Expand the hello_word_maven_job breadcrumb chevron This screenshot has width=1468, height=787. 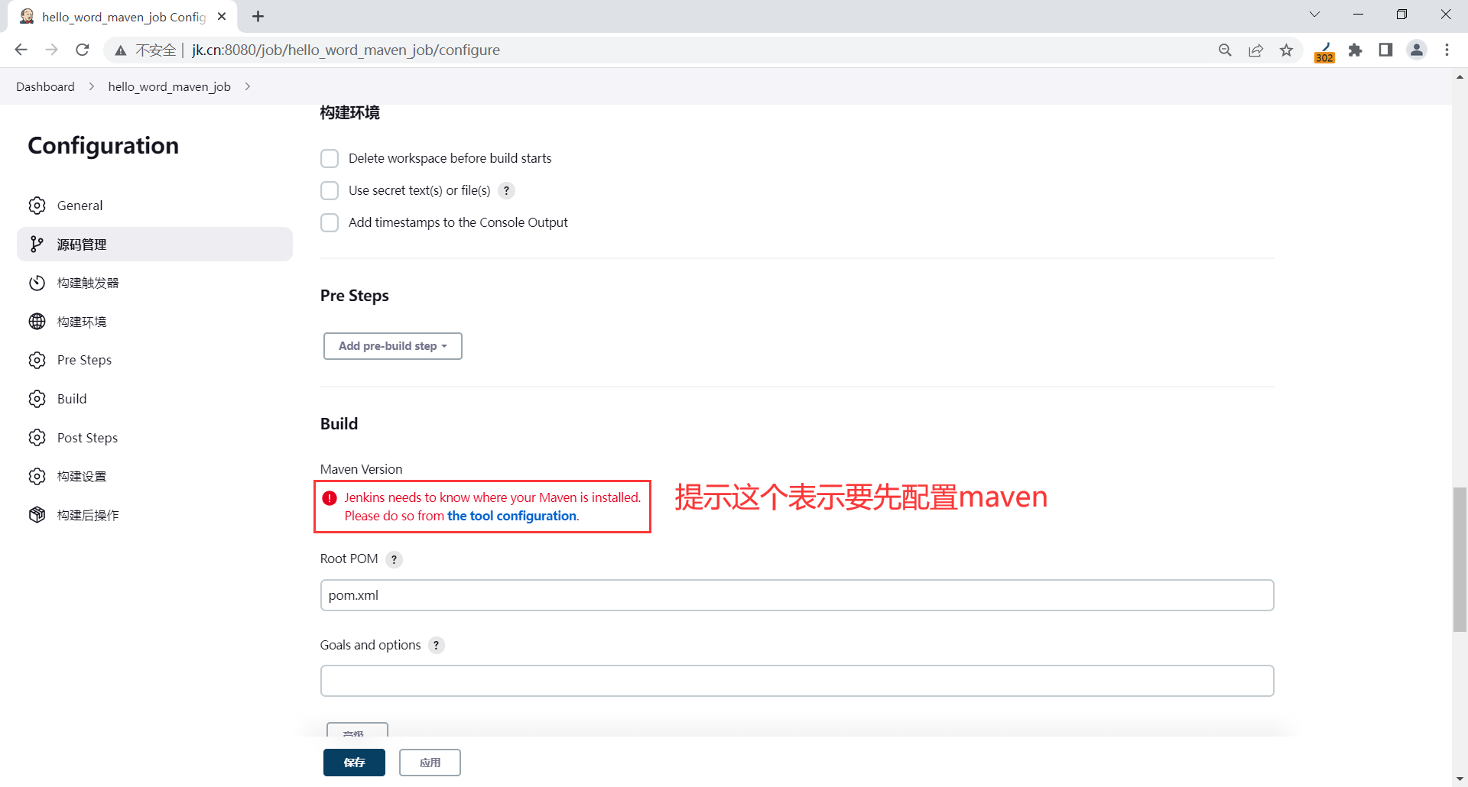click(248, 86)
